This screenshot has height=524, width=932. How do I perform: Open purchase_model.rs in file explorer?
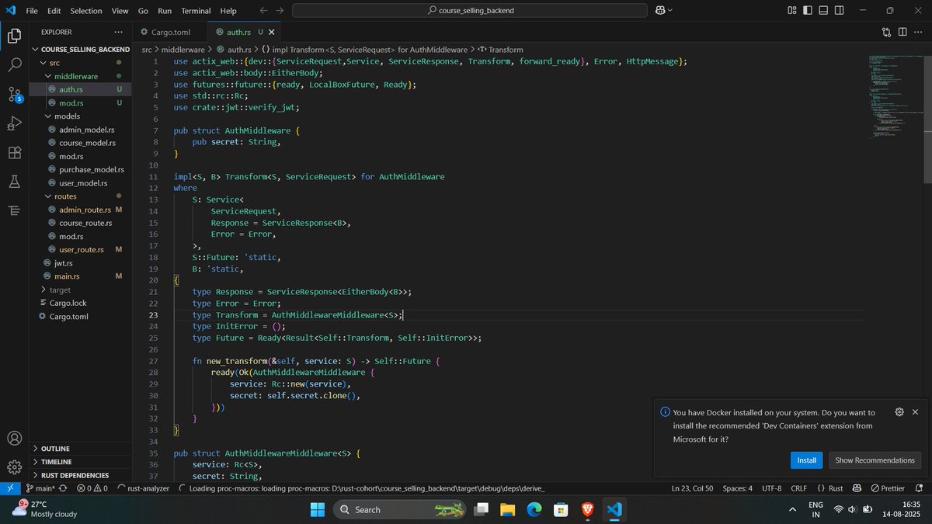81,169
